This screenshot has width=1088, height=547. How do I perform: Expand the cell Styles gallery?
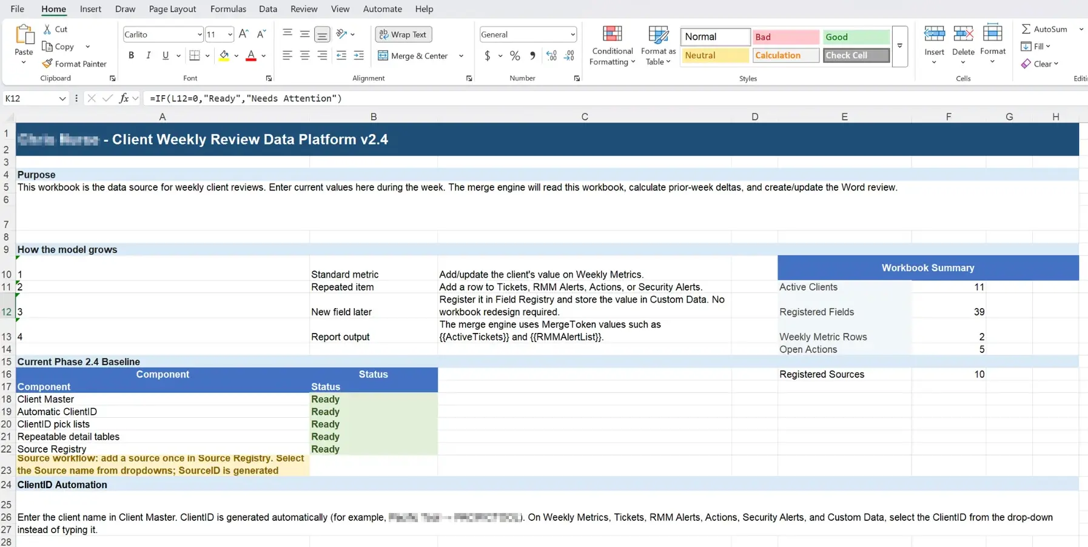tap(900, 46)
